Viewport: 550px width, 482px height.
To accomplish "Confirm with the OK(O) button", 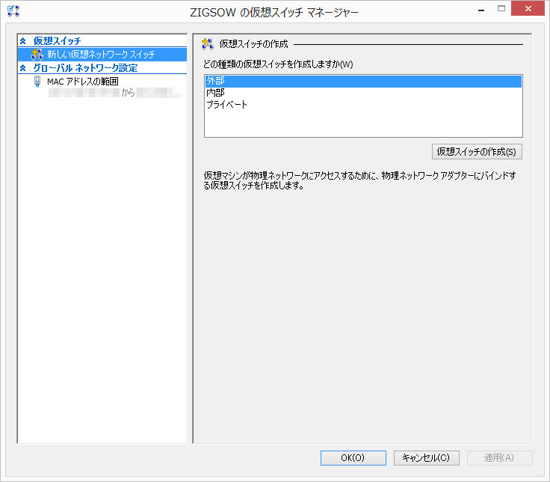I will [353, 458].
